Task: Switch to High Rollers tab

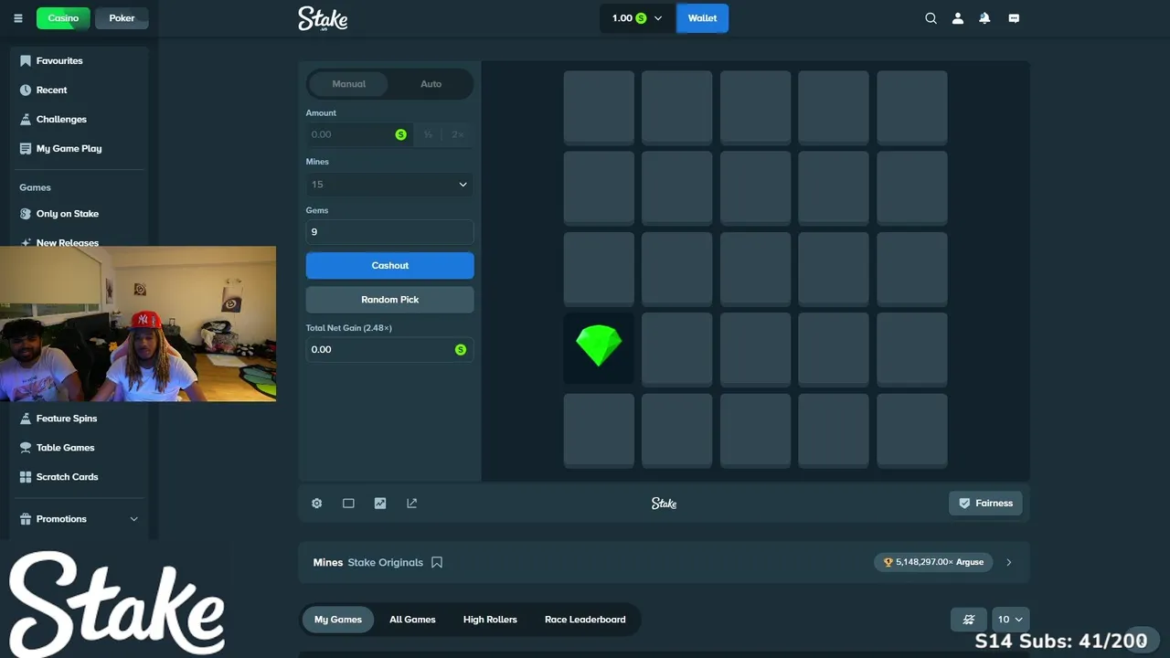Action: 490,620
